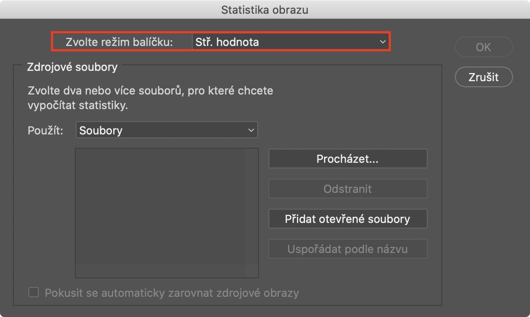Click the Použít label

click(x=46, y=131)
